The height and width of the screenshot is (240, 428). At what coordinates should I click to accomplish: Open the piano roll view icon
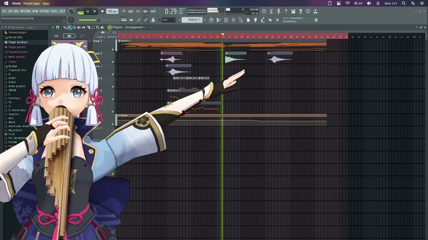[219, 20]
